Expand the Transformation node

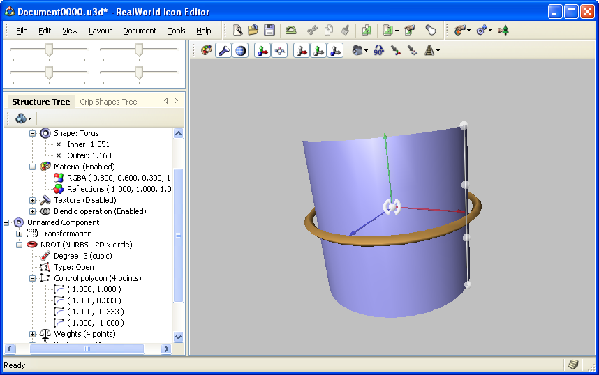(x=19, y=234)
